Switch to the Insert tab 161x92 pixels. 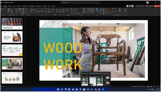10,6
